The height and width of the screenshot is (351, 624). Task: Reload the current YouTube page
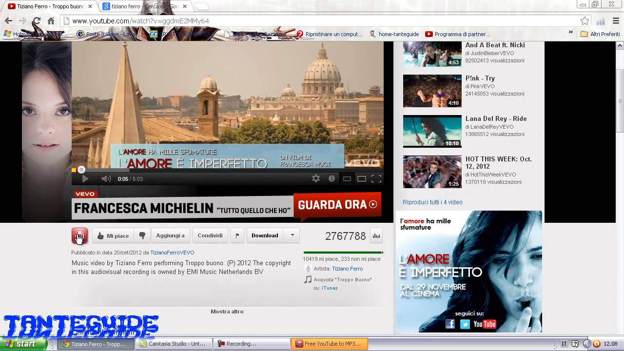[37, 21]
